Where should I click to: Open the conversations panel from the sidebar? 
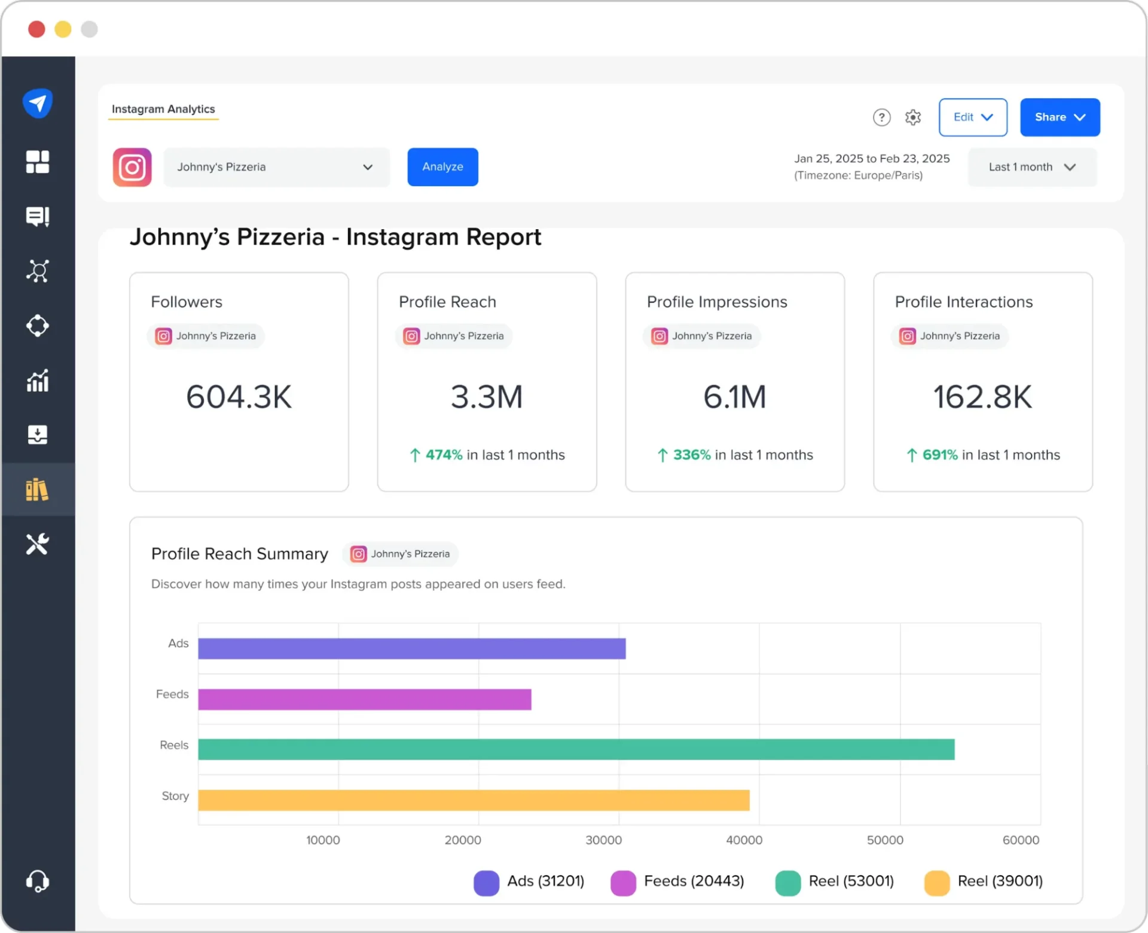pos(37,217)
